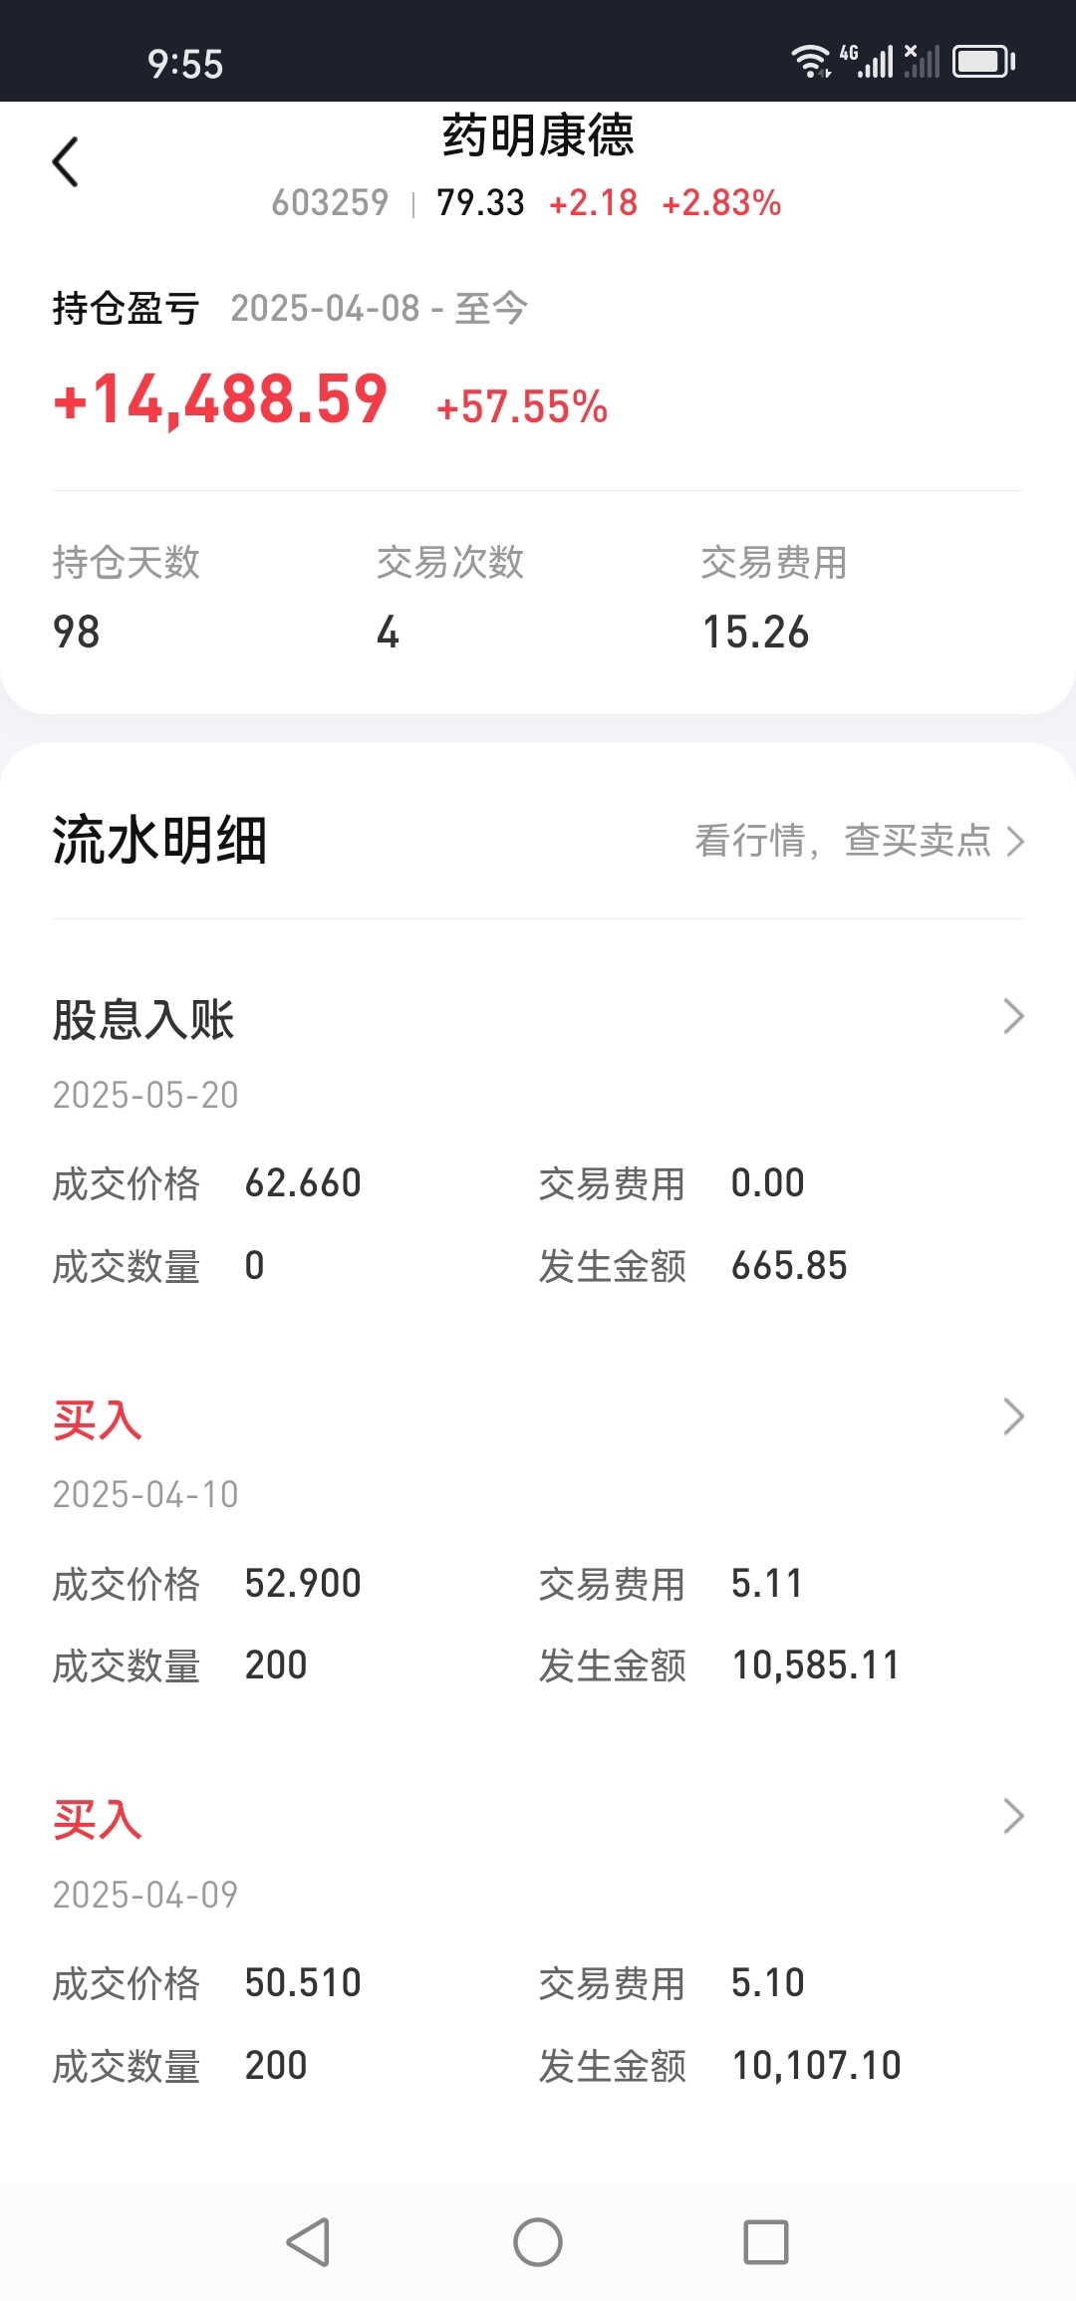The height and width of the screenshot is (2301, 1076).
Task: Tap the Wi-Fi status icon
Action: click(x=811, y=62)
